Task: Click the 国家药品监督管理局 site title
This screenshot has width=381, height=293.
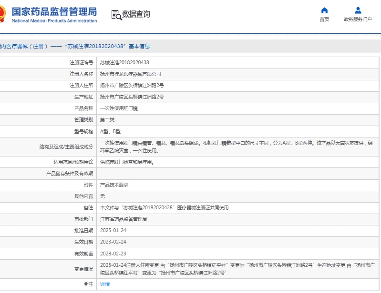Action: [x=54, y=11]
